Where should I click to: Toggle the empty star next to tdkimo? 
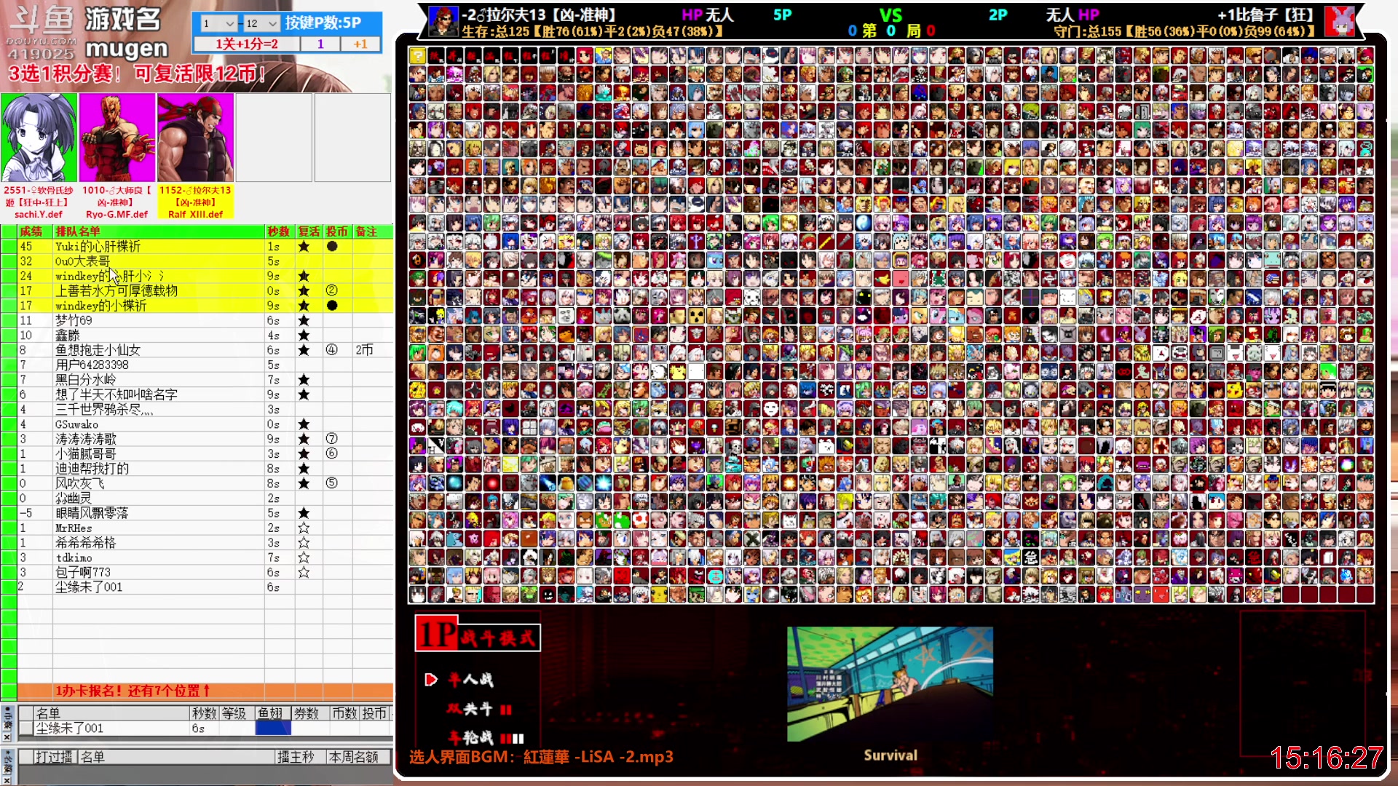(x=304, y=557)
